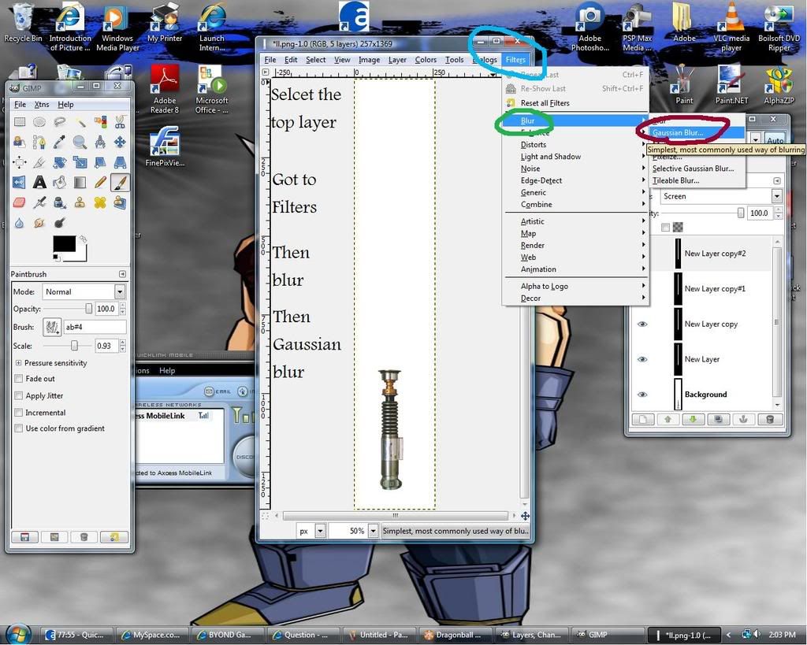Open the Xtns menu in toolbox
This screenshot has height=645, width=807.
42,105
